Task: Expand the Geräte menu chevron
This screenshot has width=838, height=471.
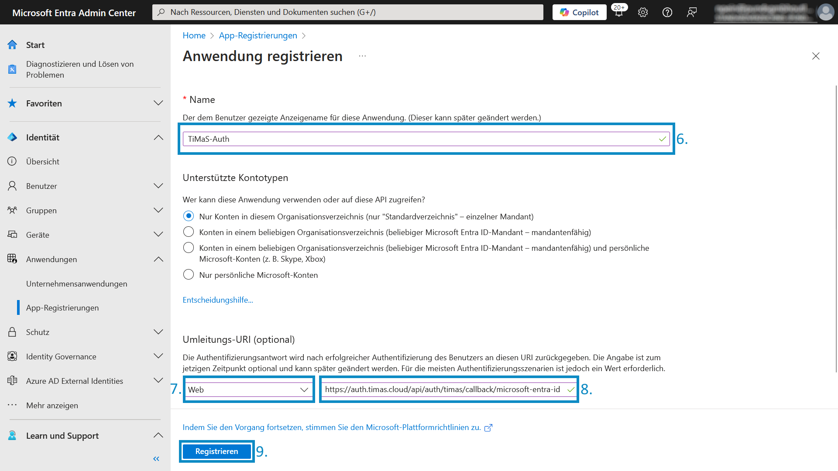Action: [x=158, y=235]
